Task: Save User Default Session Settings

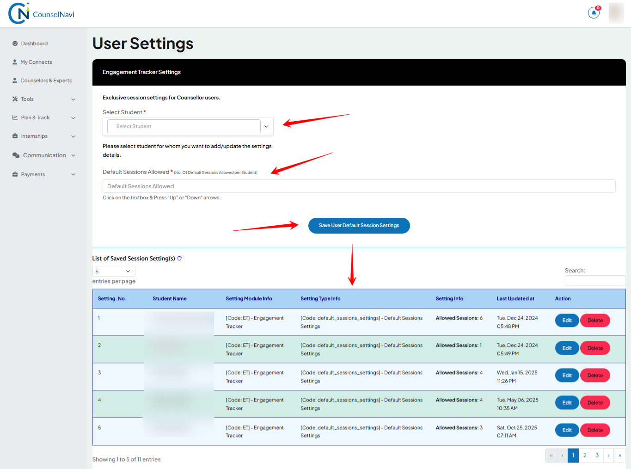Action: (359, 226)
